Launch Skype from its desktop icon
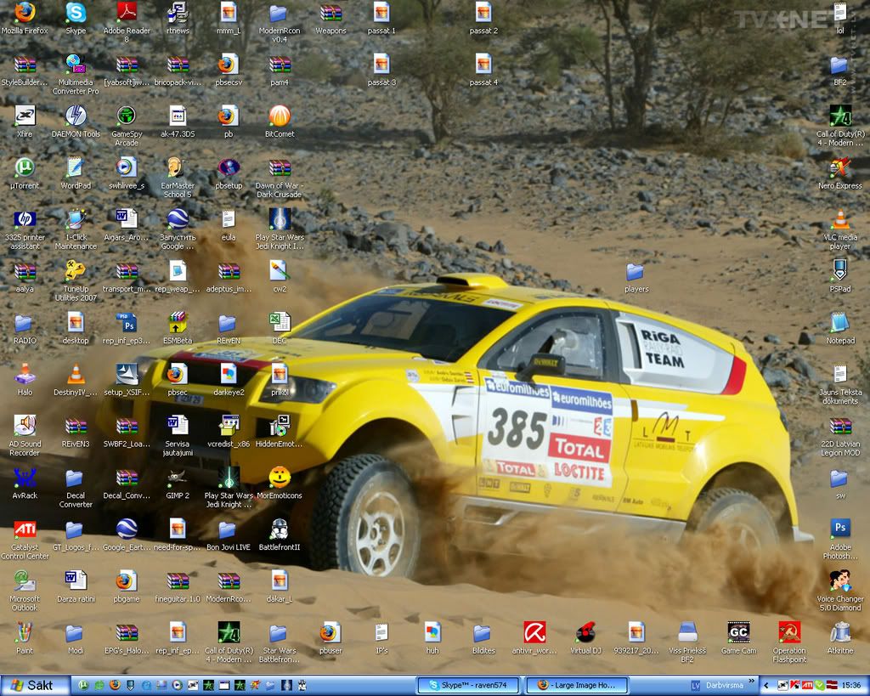The image size is (870, 696). click(76, 18)
